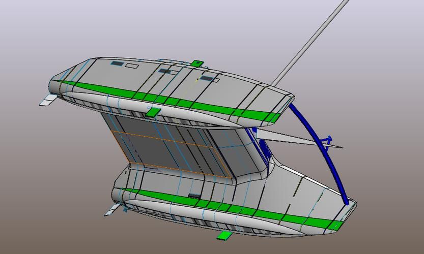Image resolution: width=424 pixels, height=254 pixels.
Task: Select the white rudder on the upper hull
Action: tap(49, 100)
